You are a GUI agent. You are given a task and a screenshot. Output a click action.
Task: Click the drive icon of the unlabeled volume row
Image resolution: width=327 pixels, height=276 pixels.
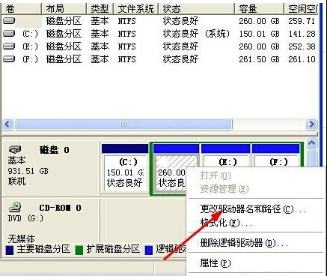9,21
